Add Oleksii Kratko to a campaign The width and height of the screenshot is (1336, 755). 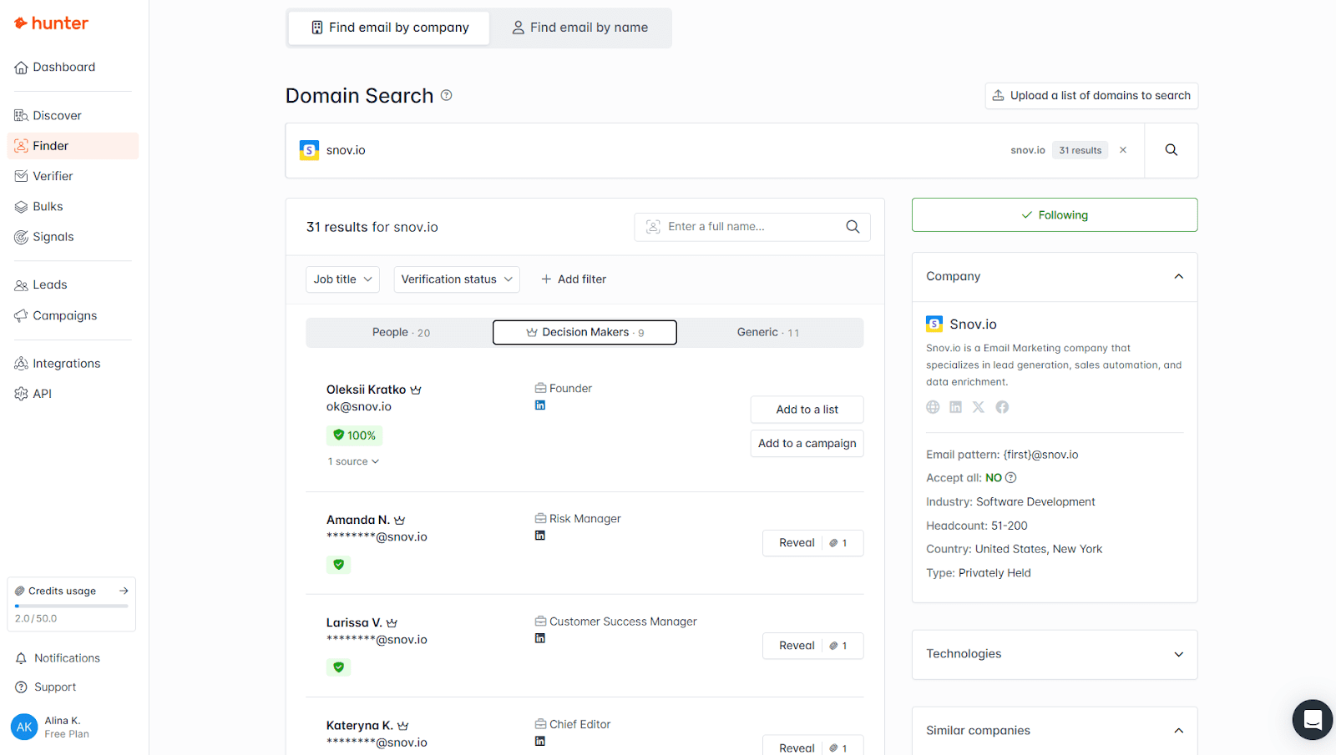tap(807, 444)
